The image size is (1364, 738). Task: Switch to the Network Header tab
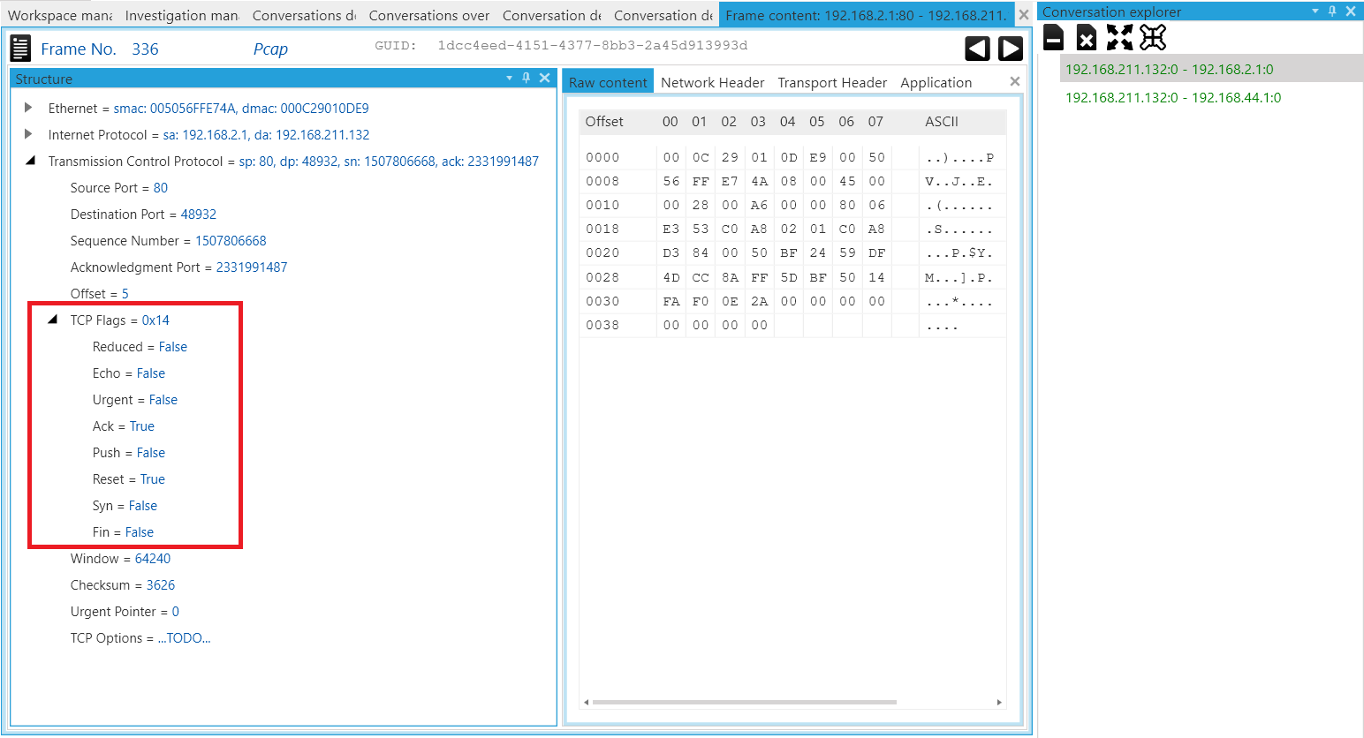[712, 82]
